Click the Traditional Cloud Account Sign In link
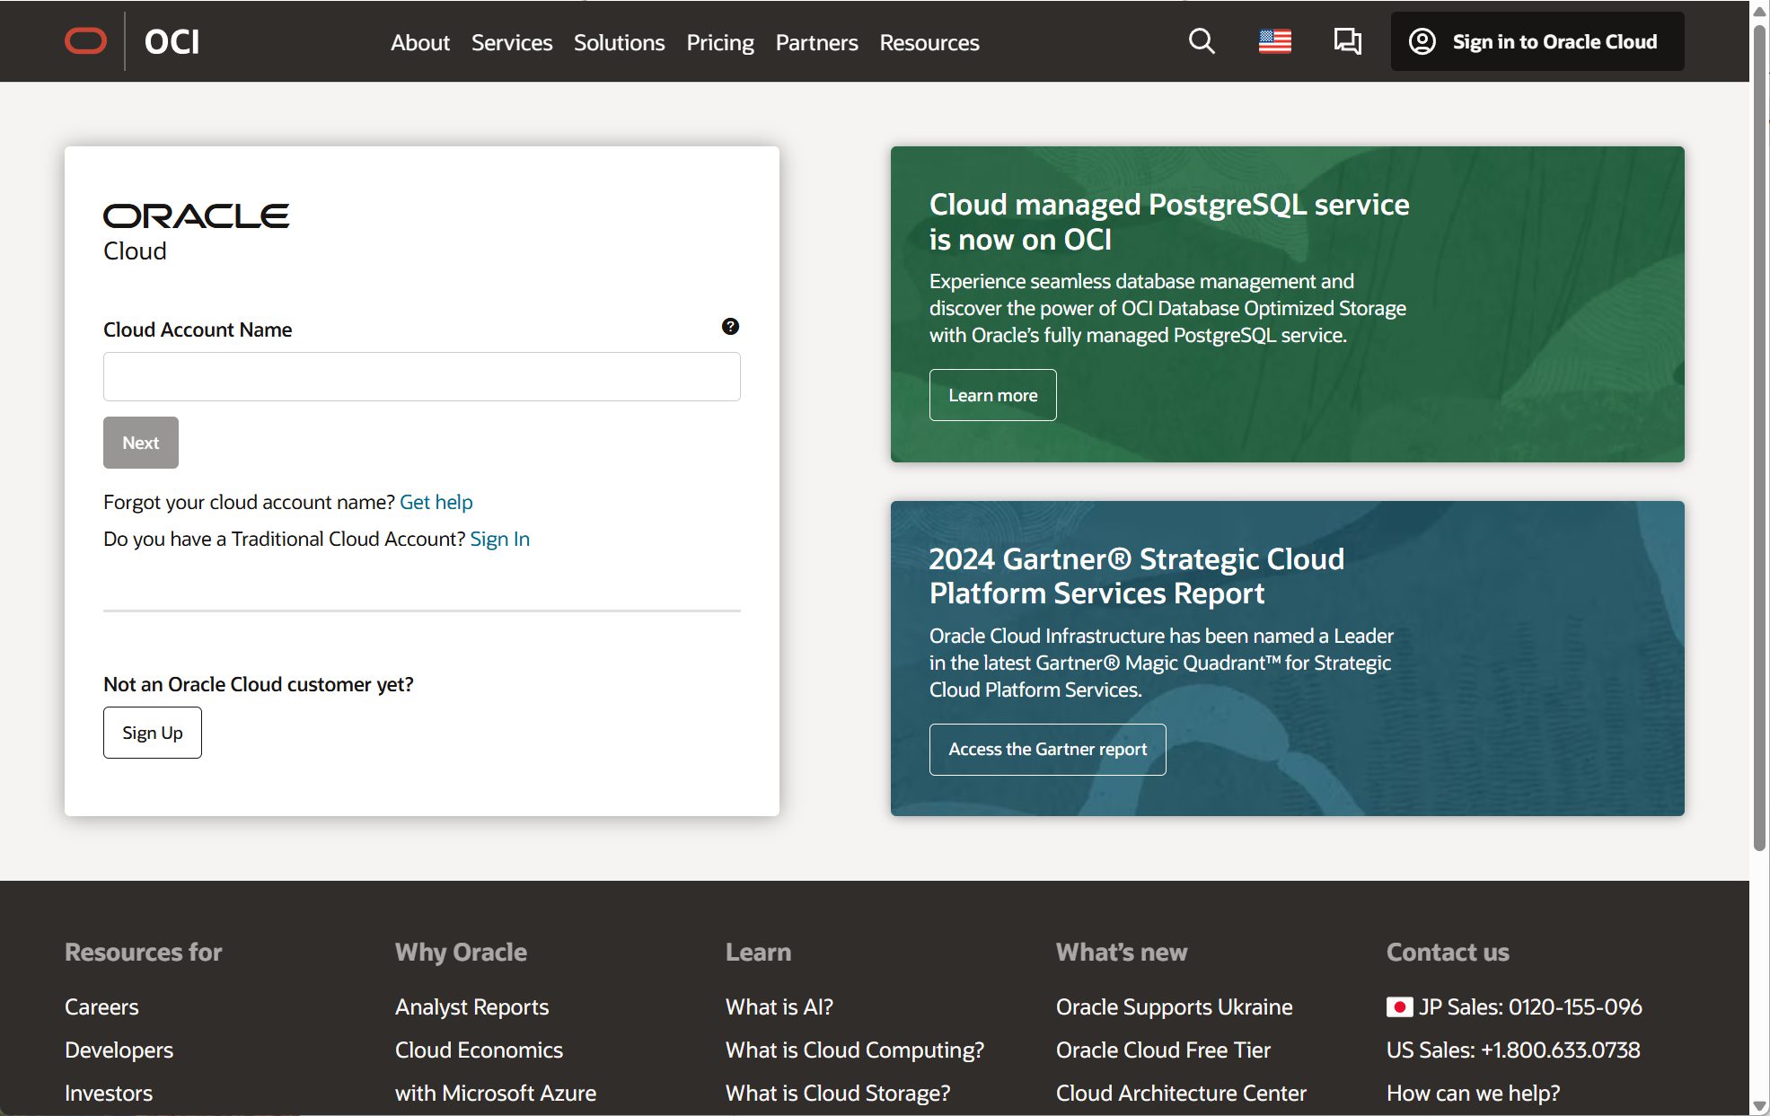The height and width of the screenshot is (1116, 1770). tap(499, 539)
